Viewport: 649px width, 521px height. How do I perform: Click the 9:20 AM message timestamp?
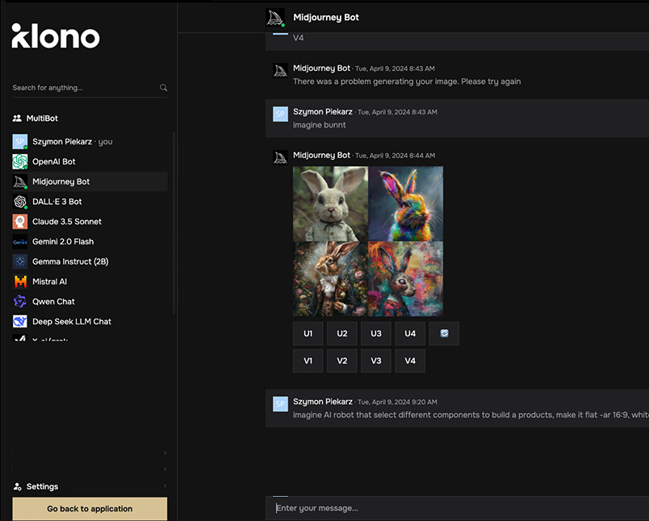click(x=397, y=402)
